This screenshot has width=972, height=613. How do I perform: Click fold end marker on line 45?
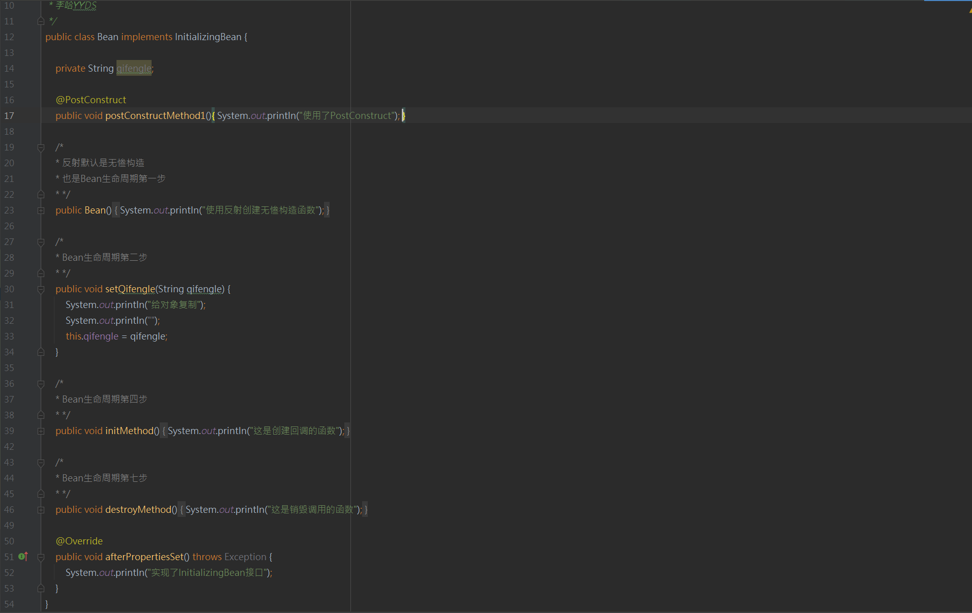point(41,494)
